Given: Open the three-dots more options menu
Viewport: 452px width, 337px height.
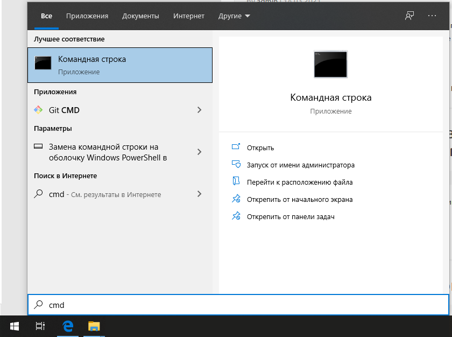Looking at the screenshot, I should point(432,16).
